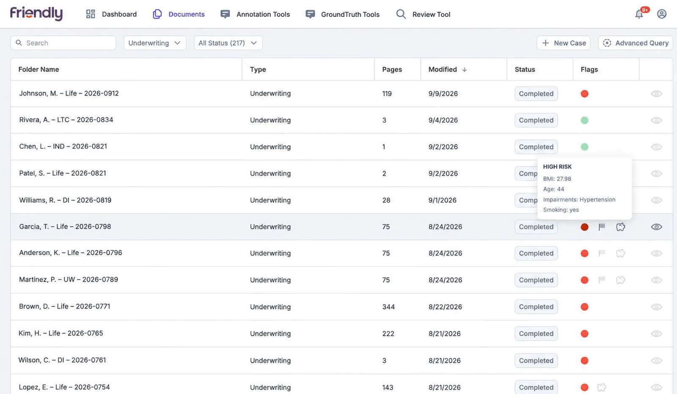Screen dimensions: 677x394
Task: Click the puzzle icon in Anderson row
Action: [x=621, y=253]
